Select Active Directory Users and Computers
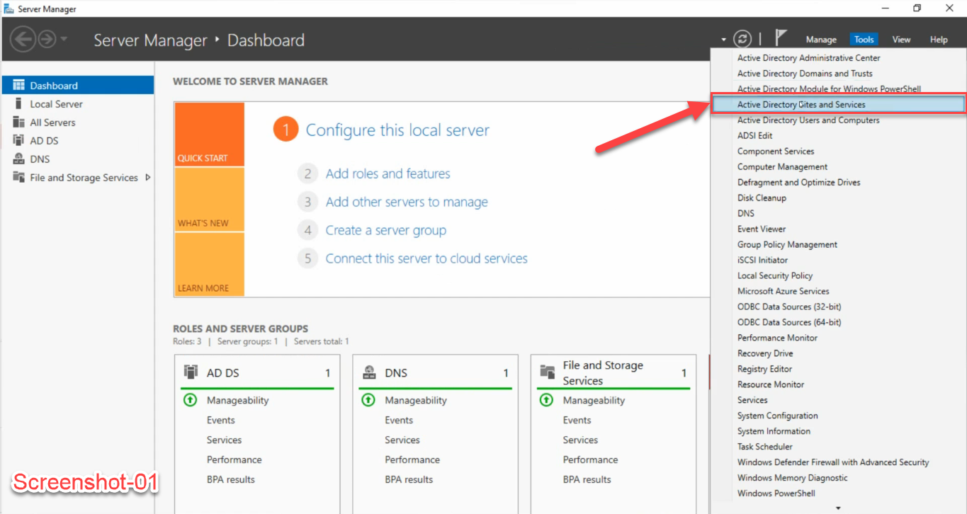The image size is (967, 514). [839, 120]
